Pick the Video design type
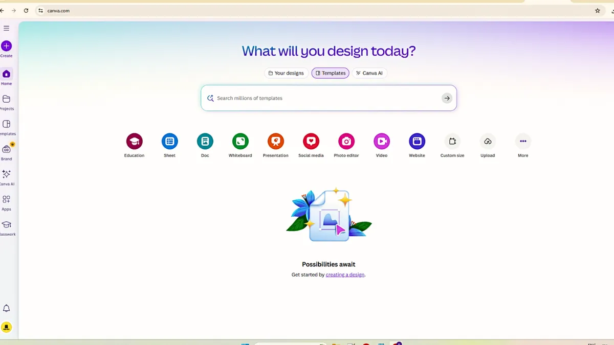Image resolution: width=614 pixels, height=345 pixels. [x=381, y=142]
